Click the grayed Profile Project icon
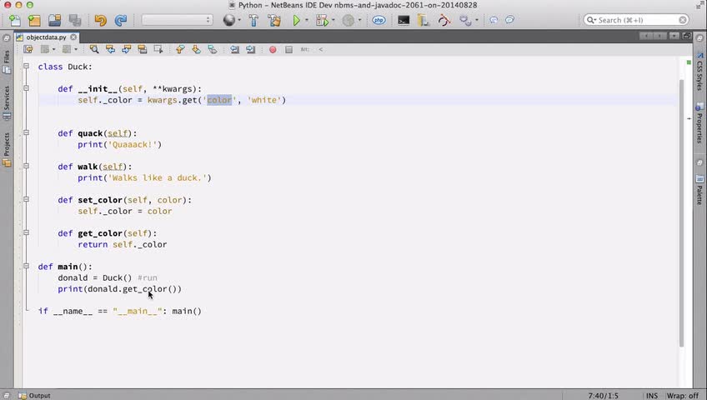The height and width of the screenshot is (400, 707). coord(348,20)
